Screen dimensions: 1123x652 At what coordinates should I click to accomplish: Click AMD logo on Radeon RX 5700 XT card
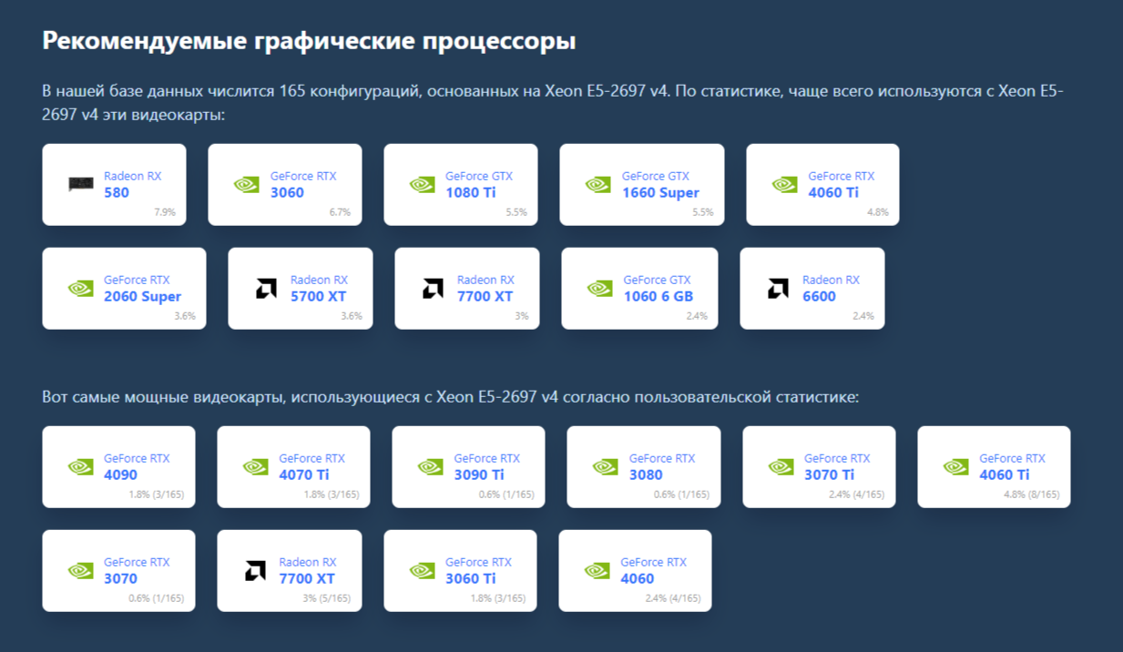coord(266,288)
